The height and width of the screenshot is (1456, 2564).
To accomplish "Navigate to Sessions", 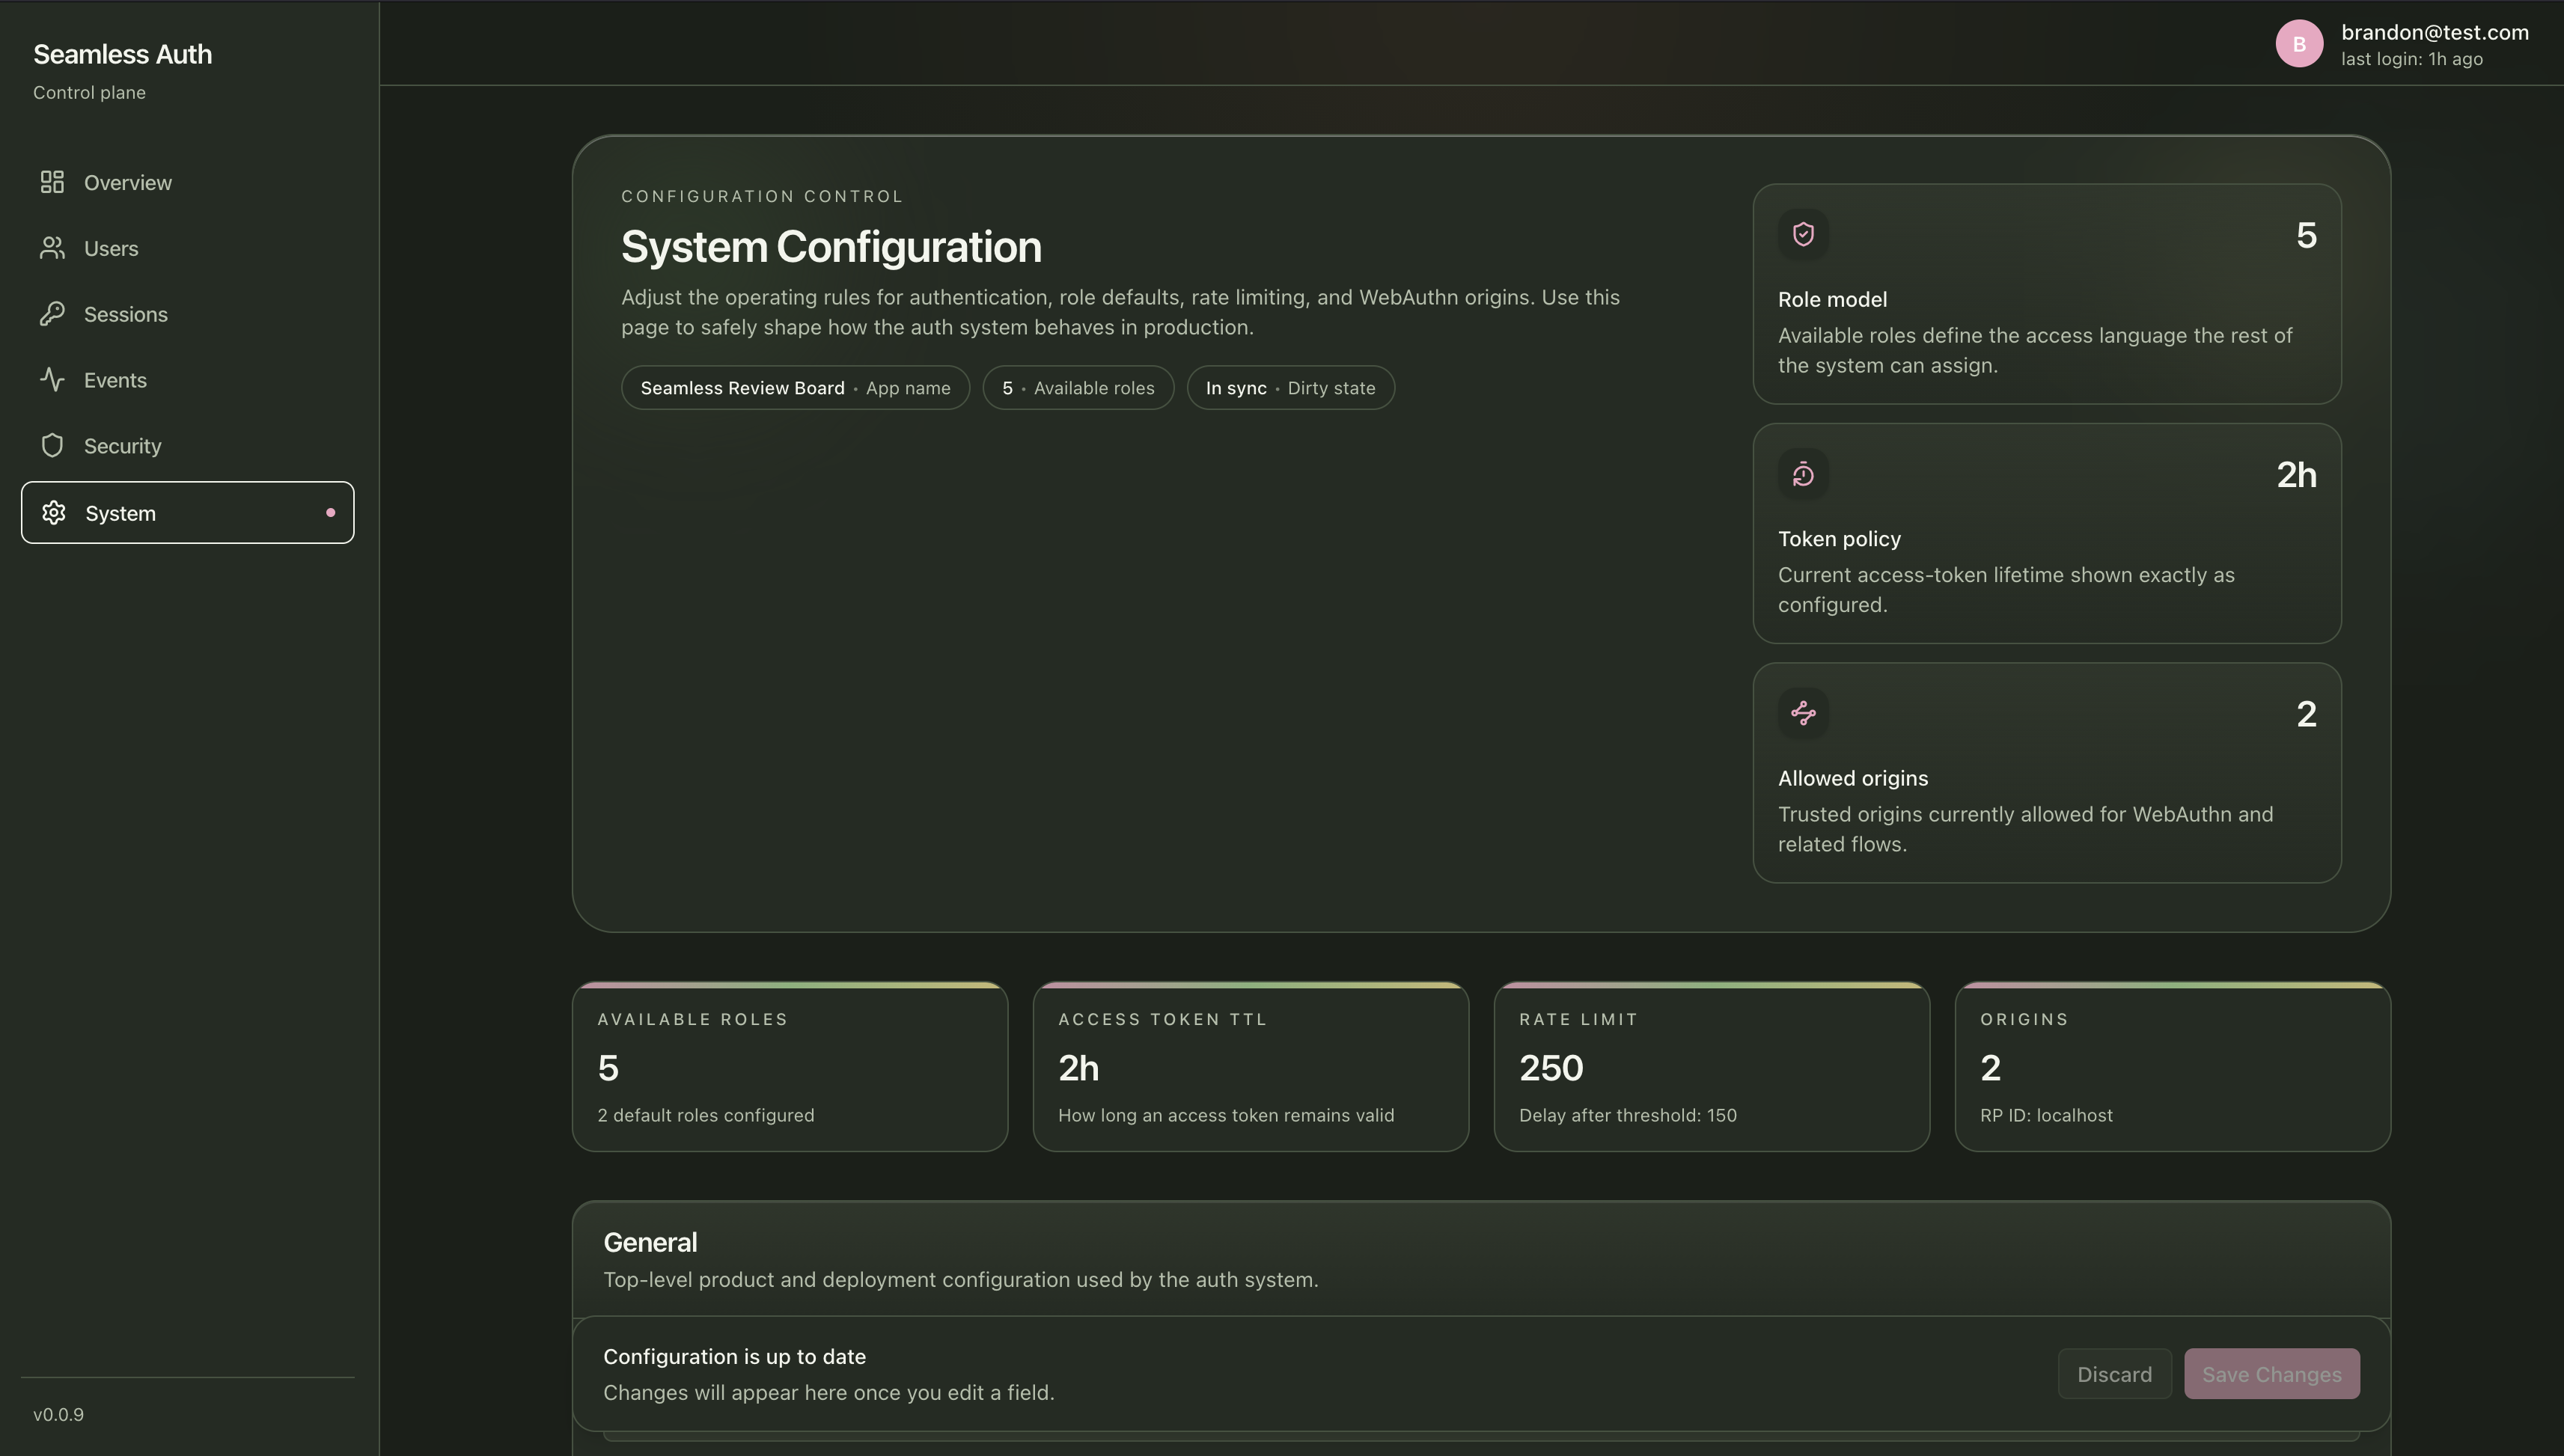I will pyautogui.click(x=187, y=314).
